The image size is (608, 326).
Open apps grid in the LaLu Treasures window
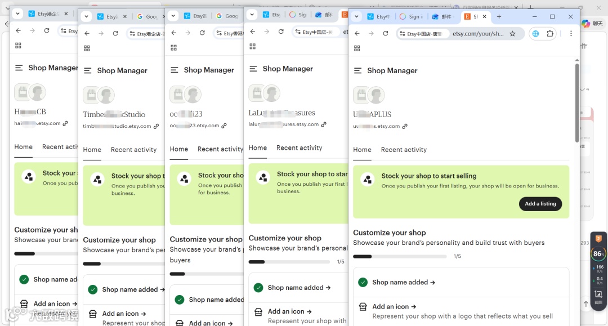click(253, 47)
